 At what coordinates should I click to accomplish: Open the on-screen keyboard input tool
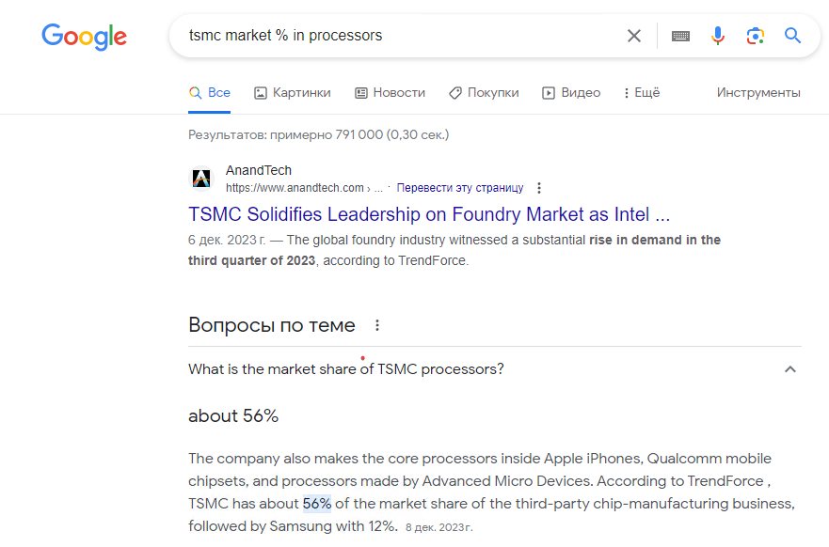[680, 36]
